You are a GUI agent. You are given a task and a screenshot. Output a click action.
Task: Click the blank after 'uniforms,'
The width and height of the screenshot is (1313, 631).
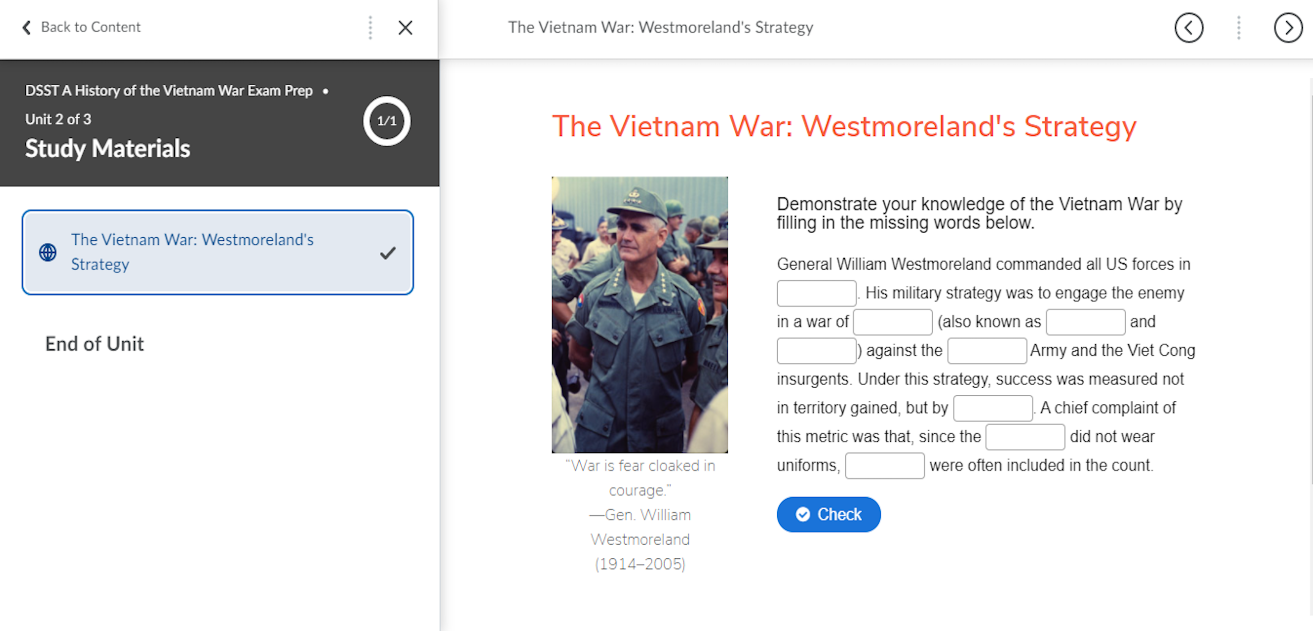click(x=884, y=465)
